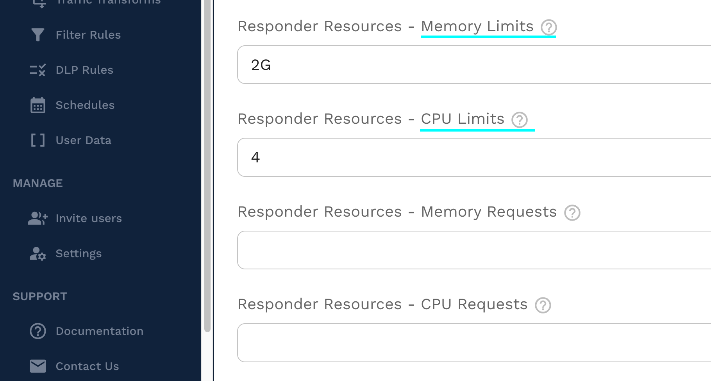Image resolution: width=711 pixels, height=381 pixels.
Task: Open Invite users from the Manage section
Action: point(89,218)
